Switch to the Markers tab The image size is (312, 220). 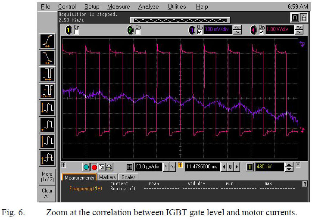[x=107, y=177]
